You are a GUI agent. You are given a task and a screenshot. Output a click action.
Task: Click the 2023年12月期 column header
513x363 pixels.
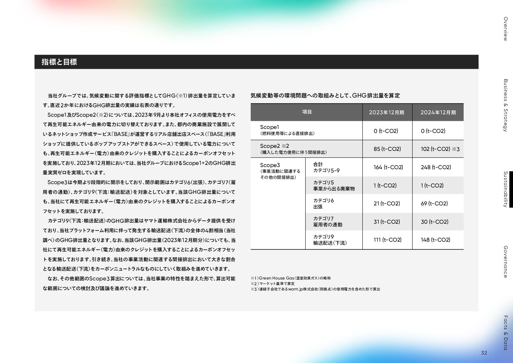click(x=387, y=112)
